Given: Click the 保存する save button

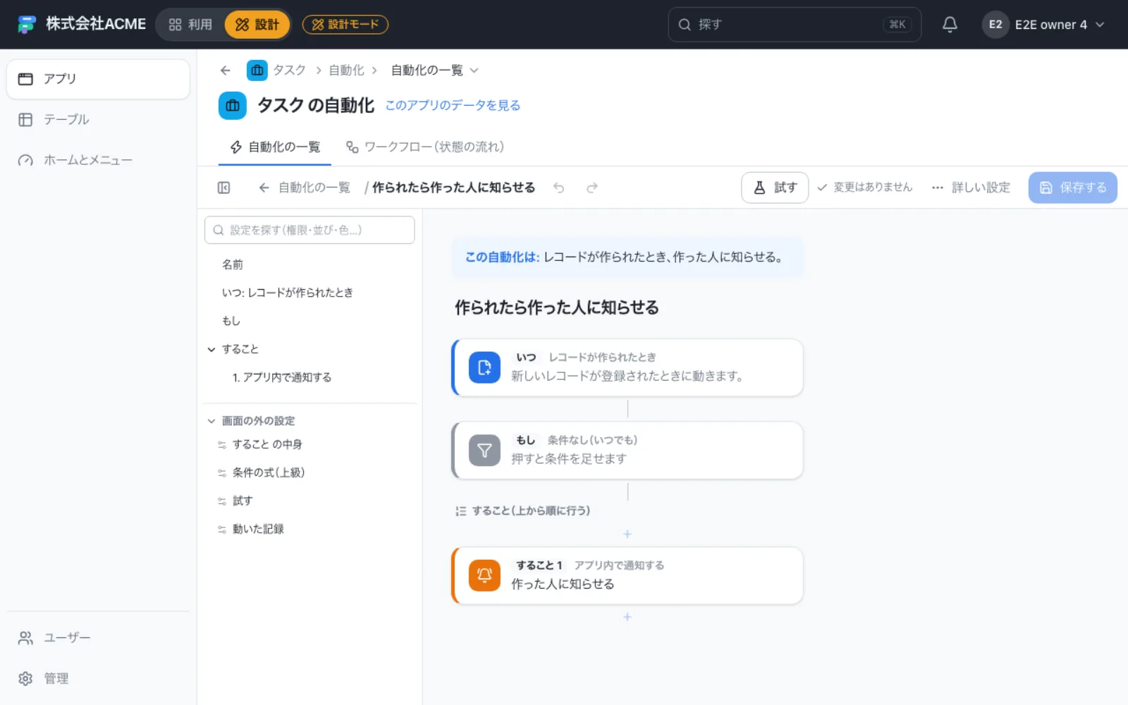Looking at the screenshot, I should 1072,188.
